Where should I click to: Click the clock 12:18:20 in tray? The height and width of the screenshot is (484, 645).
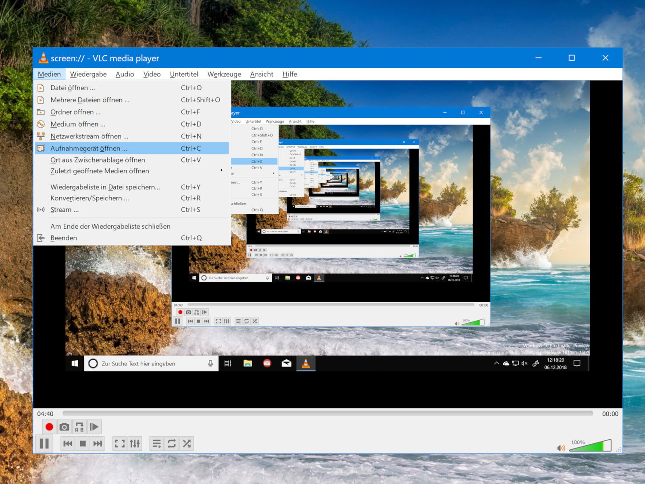556,360
